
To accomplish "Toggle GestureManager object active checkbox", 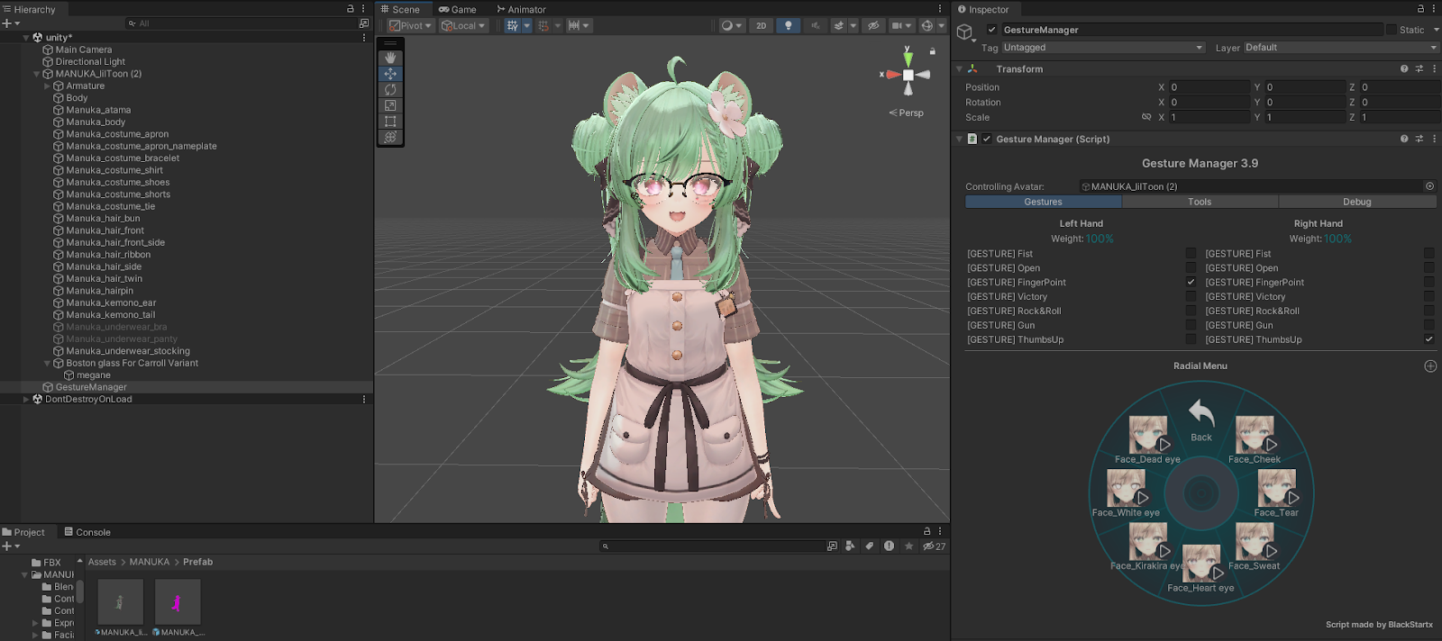I will [992, 30].
